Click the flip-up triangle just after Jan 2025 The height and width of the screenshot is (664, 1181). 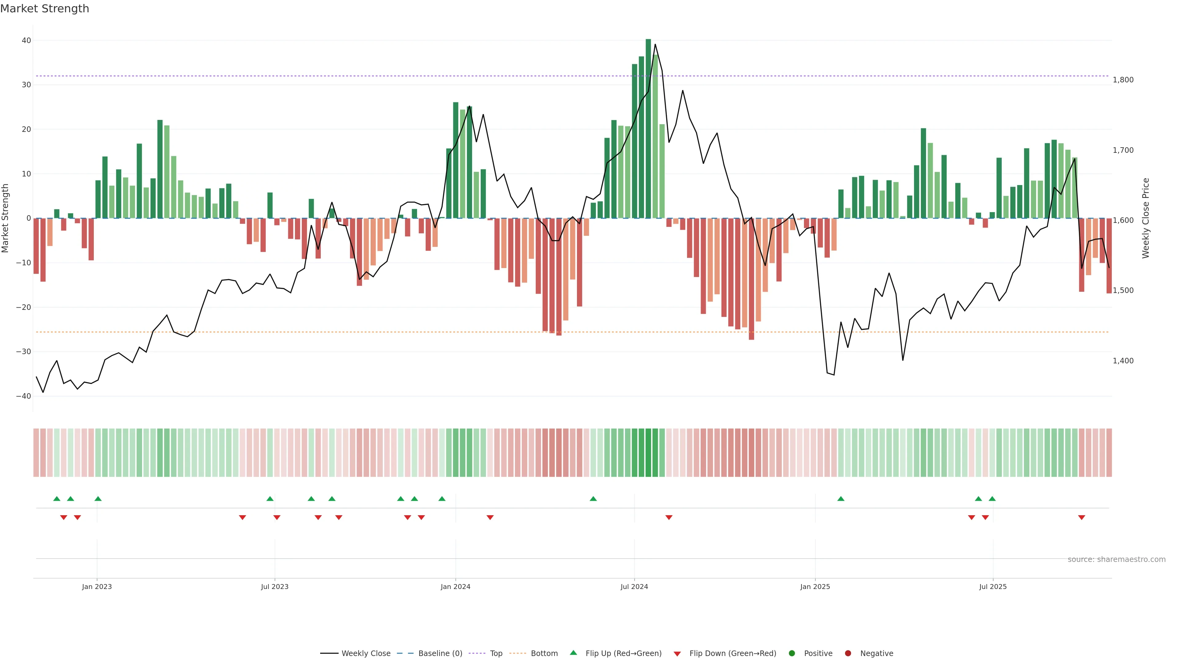point(841,499)
